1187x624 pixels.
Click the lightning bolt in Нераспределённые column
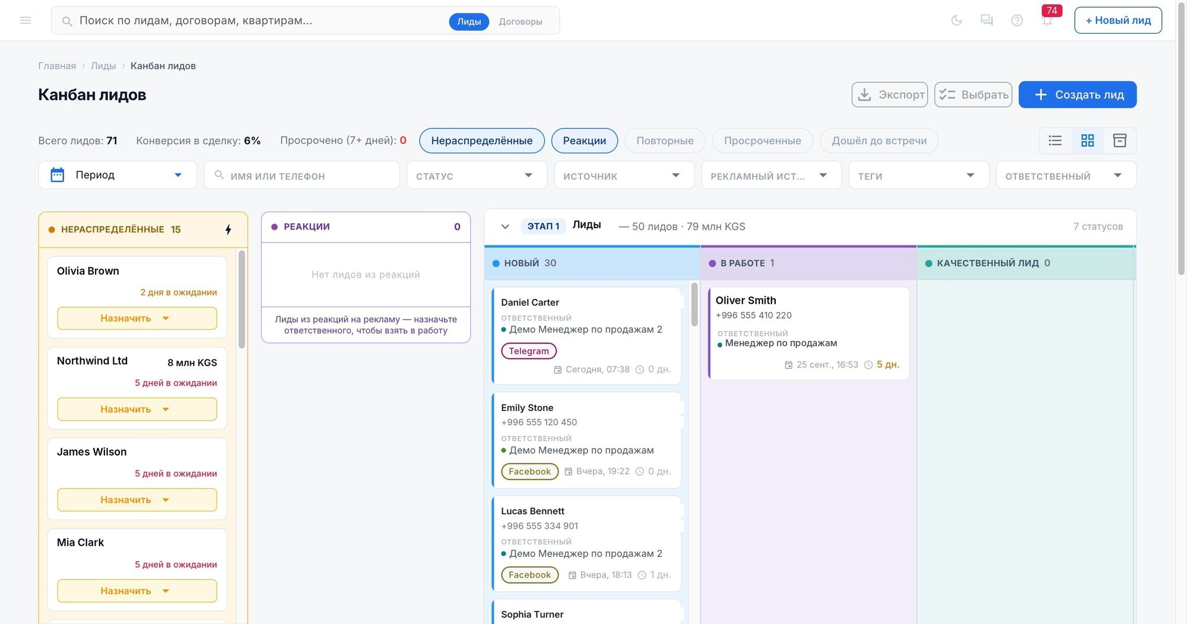tap(228, 230)
